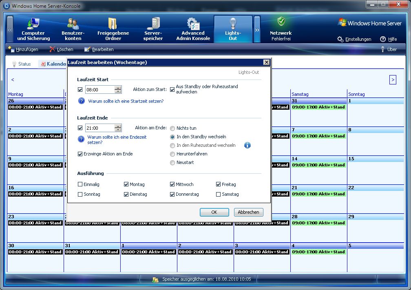The image size is (411, 290).
Task: Click the 08:00 start time field
Action: point(99,90)
